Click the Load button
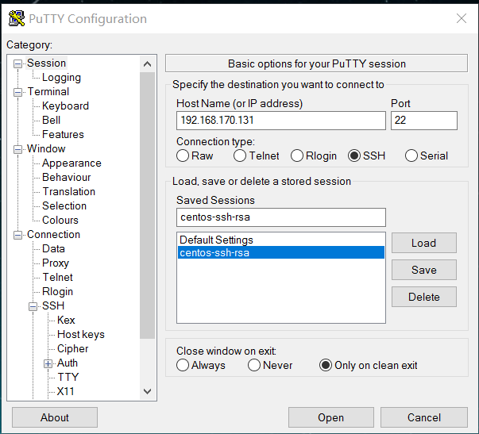The height and width of the screenshot is (434, 479). click(424, 243)
